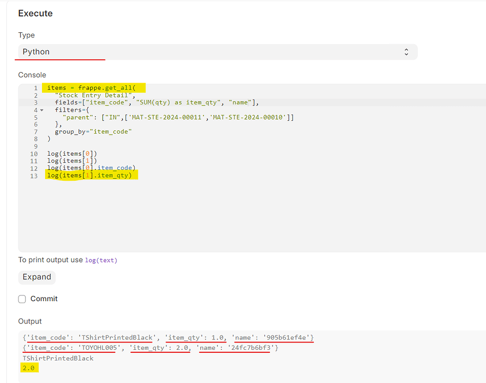This screenshot has width=486, height=383.
Task: Select the TShirtPrintedBlack output line
Action: coord(58,358)
